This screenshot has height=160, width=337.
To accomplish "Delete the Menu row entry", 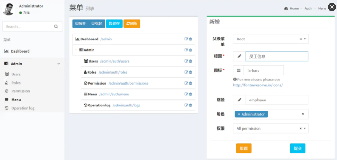I will click(191, 94).
